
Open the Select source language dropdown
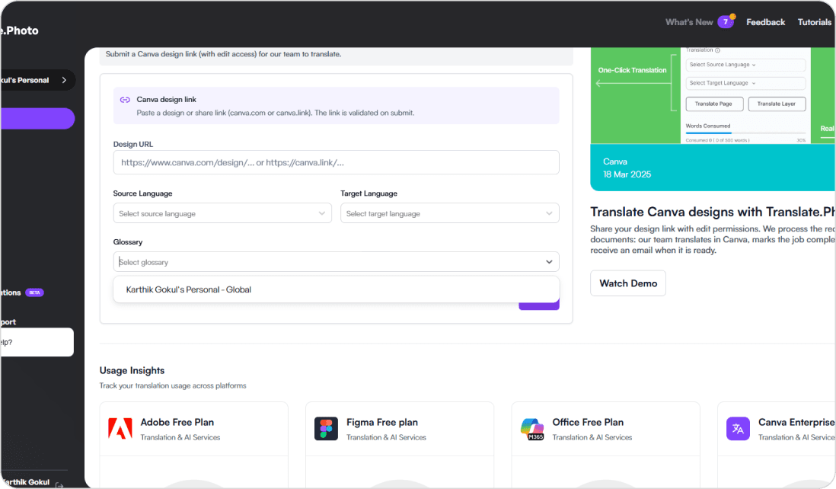[222, 213]
